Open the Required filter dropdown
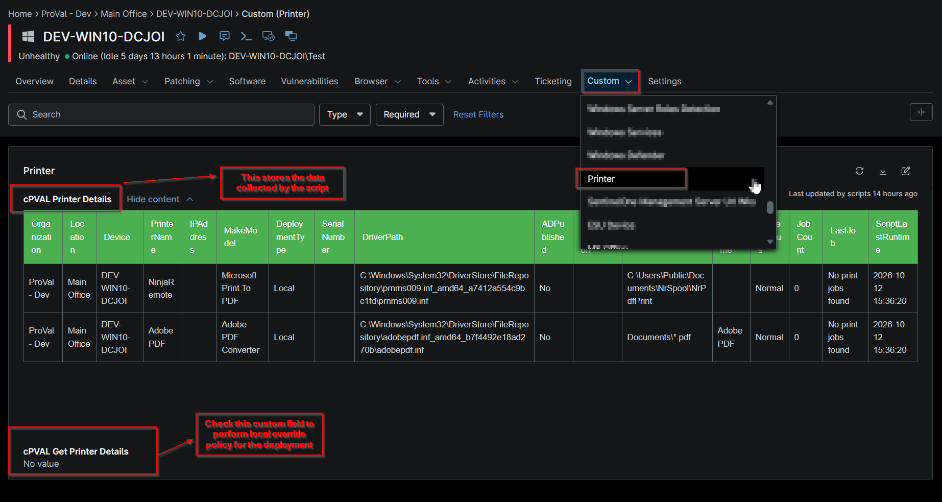942x502 pixels. [409, 115]
